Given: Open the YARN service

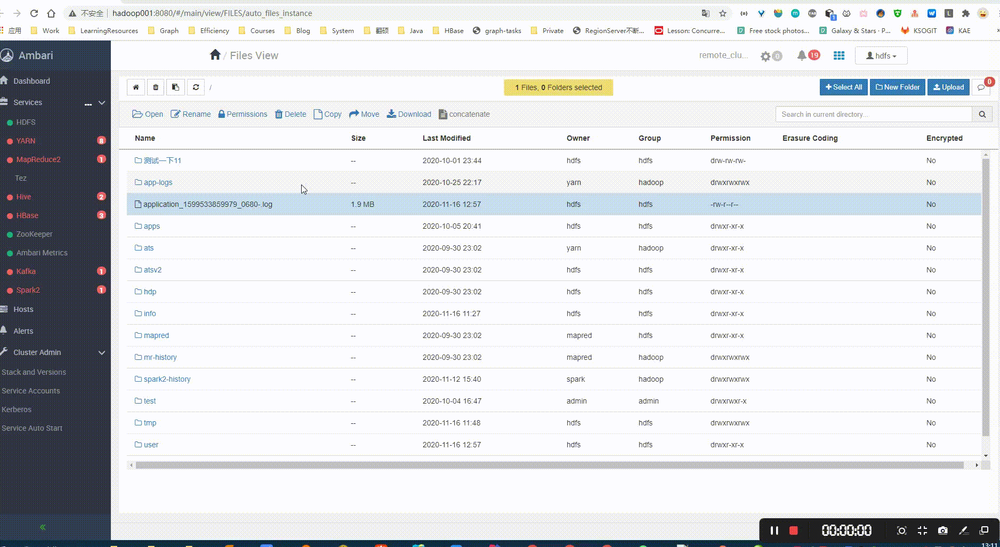Looking at the screenshot, I should pos(26,141).
